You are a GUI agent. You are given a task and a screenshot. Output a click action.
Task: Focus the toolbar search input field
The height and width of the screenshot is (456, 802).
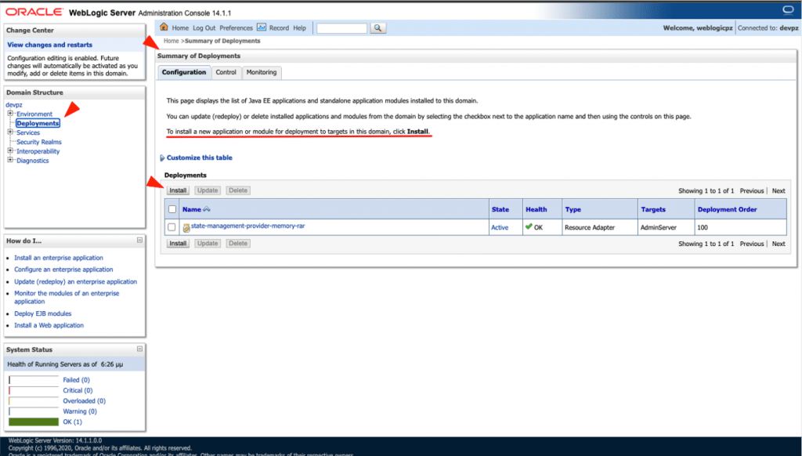(341, 28)
